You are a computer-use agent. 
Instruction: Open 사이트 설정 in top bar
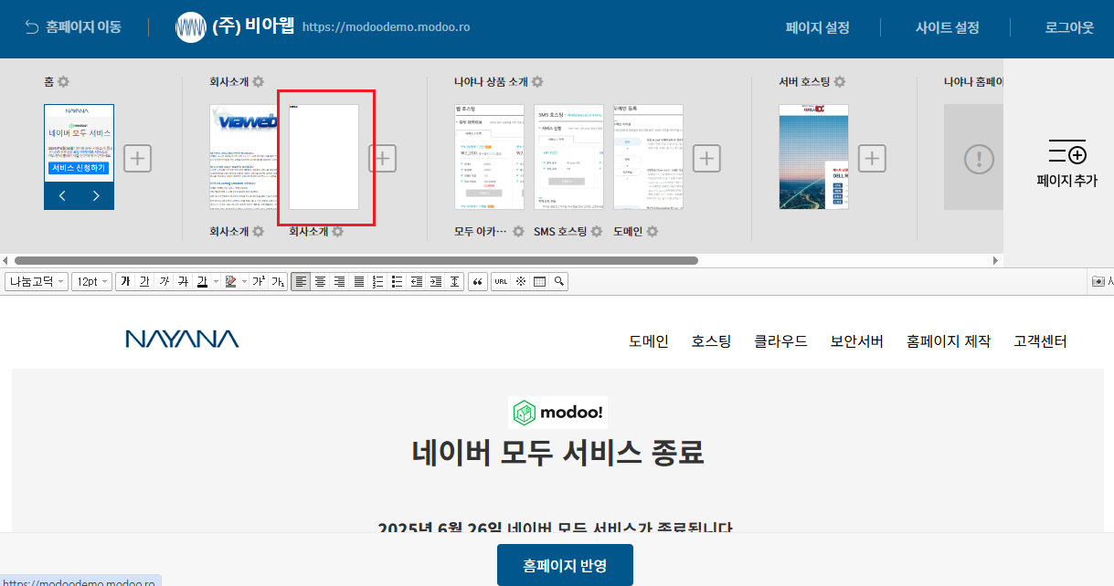(947, 27)
